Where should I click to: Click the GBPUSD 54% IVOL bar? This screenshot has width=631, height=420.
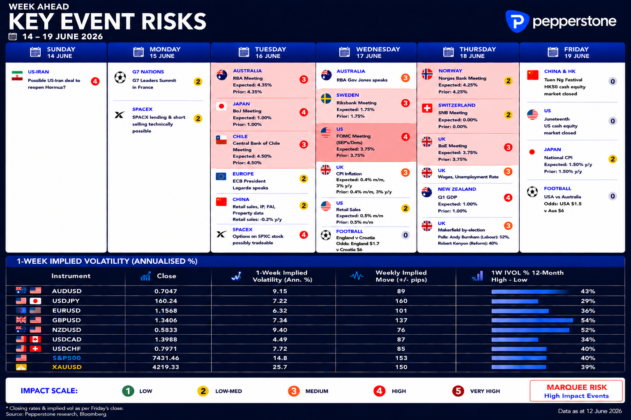tap(532, 320)
